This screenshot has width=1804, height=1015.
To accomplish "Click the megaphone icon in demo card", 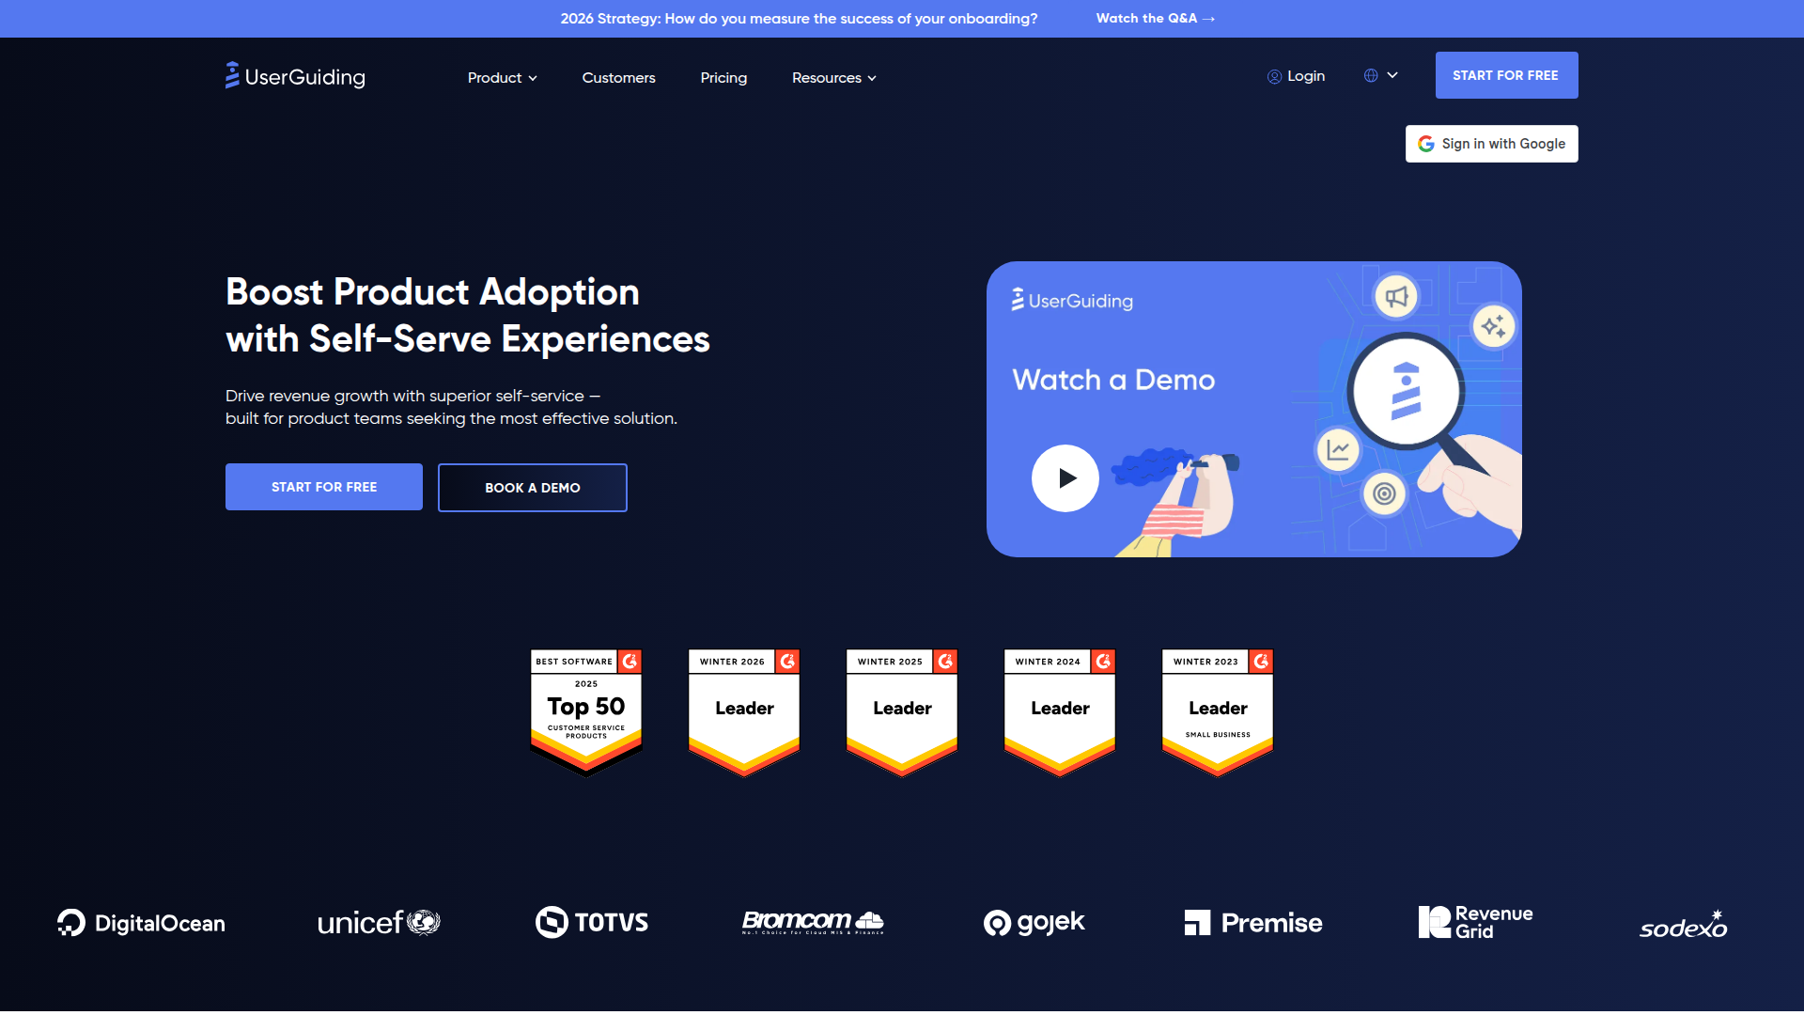I will 1396,297.
